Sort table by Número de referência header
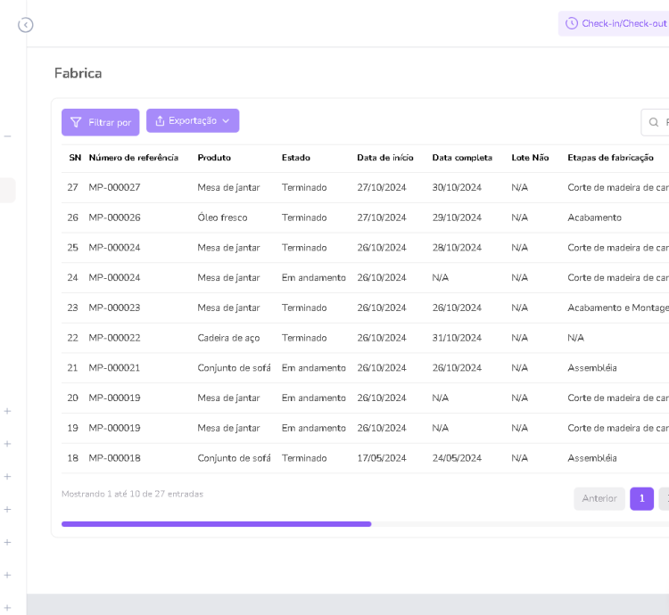The width and height of the screenshot is (669, 615). pos(133,158)
